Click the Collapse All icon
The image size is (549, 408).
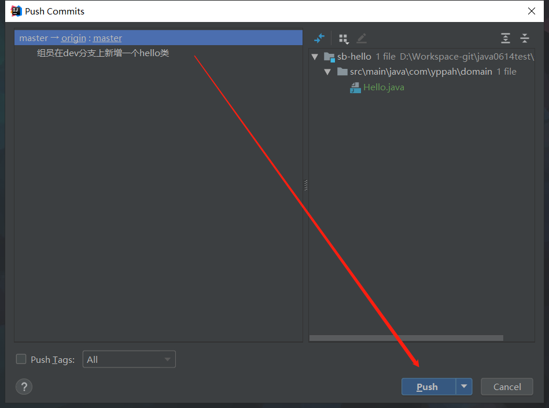[525, 38]
